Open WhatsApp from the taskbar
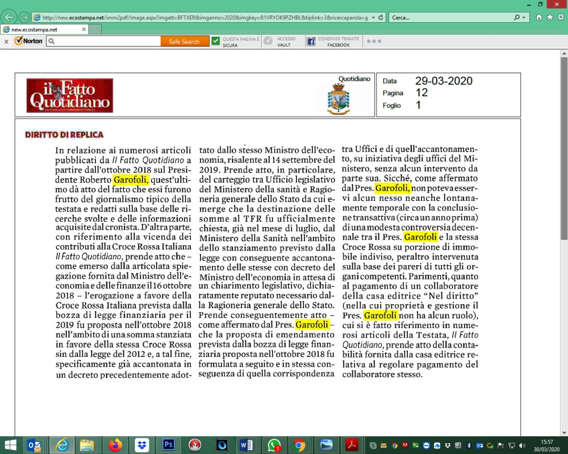The width and height of the screenshot is (568, 454). tap(274, 445)
